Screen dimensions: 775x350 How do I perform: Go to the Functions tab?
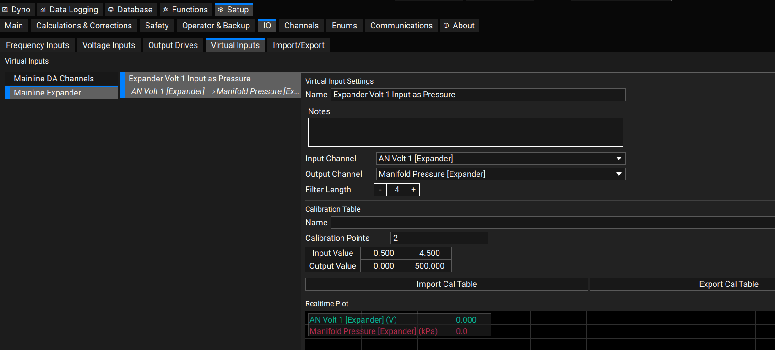186,10
